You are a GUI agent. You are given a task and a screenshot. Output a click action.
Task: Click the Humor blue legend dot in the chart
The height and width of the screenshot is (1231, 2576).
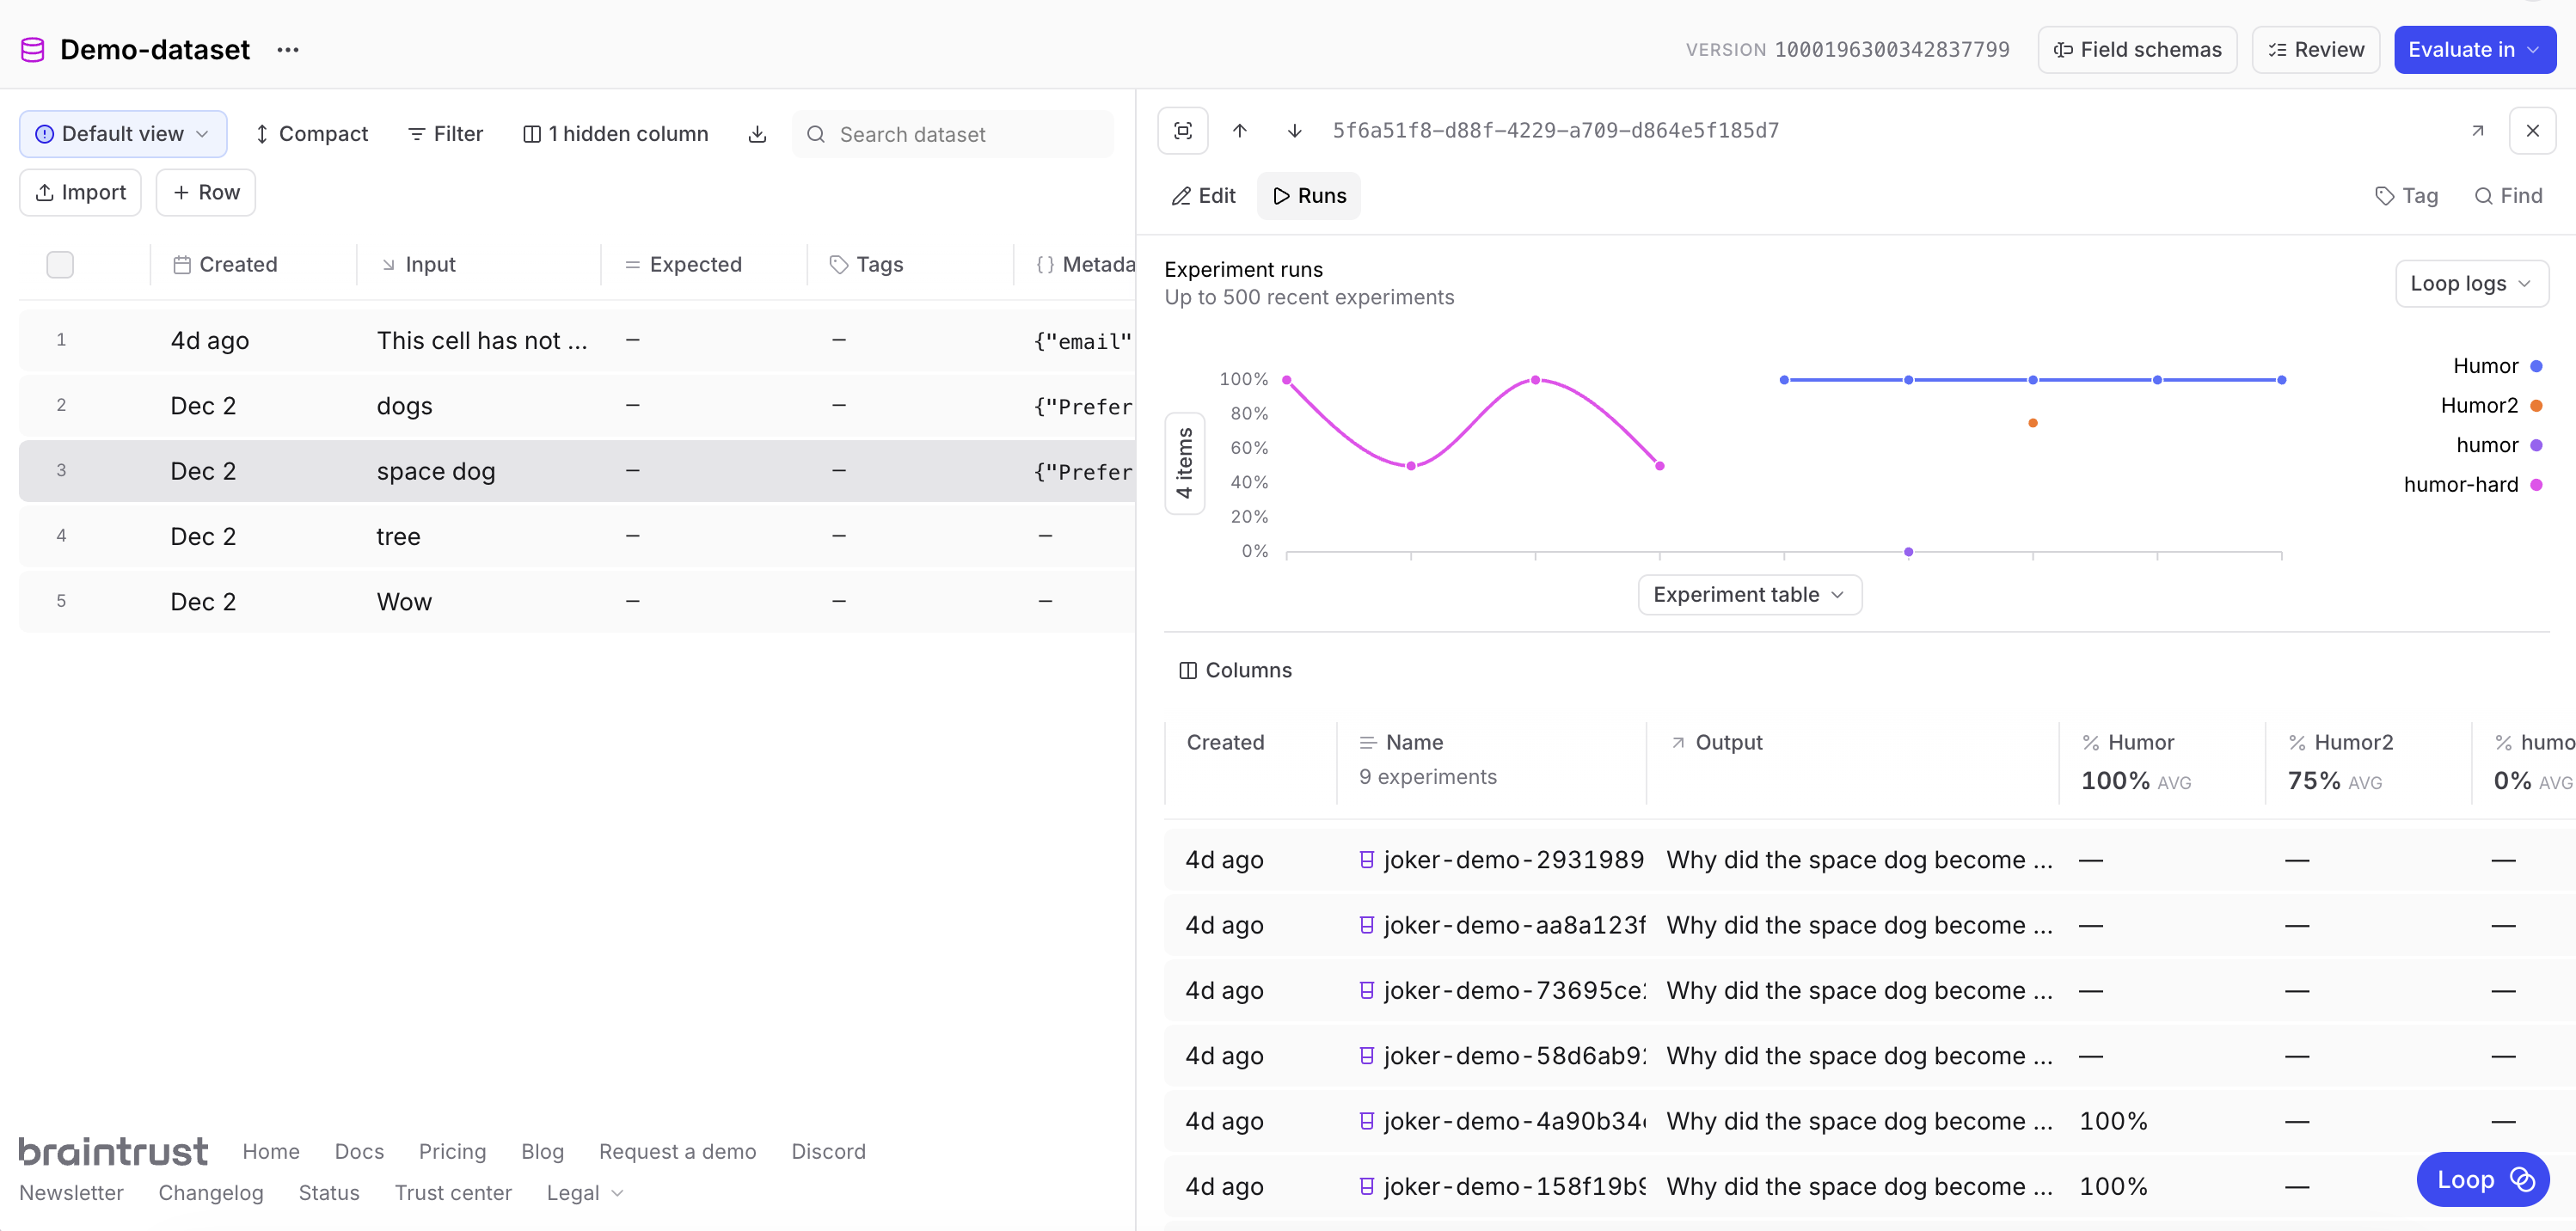click(2537, 366)
